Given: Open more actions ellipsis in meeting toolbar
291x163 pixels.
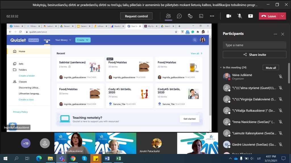Looking at the screenshot, I should coord(212,16).
